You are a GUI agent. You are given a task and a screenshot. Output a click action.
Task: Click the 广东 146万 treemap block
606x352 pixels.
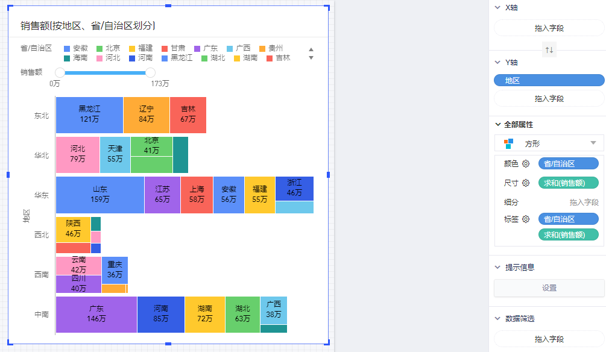click(96, 315)
